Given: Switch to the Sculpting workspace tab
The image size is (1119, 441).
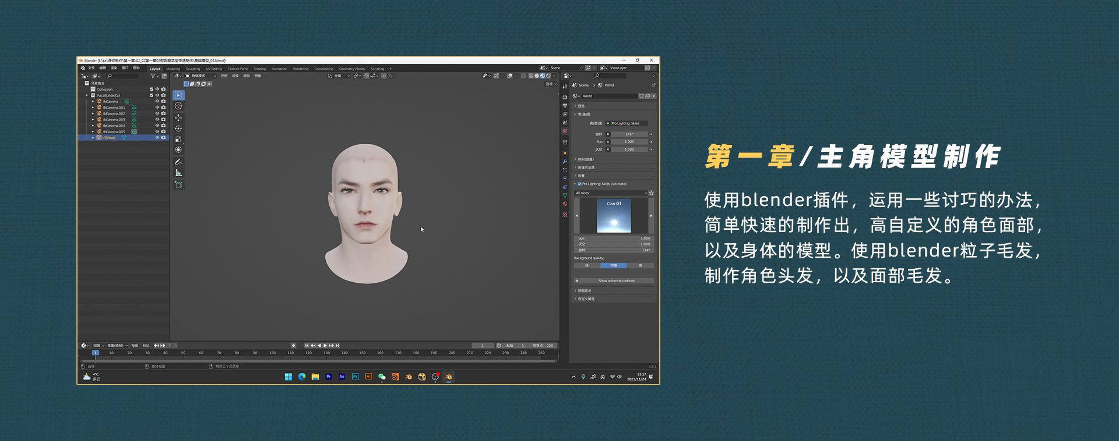Looking at the screenshot, I should 193,69.
